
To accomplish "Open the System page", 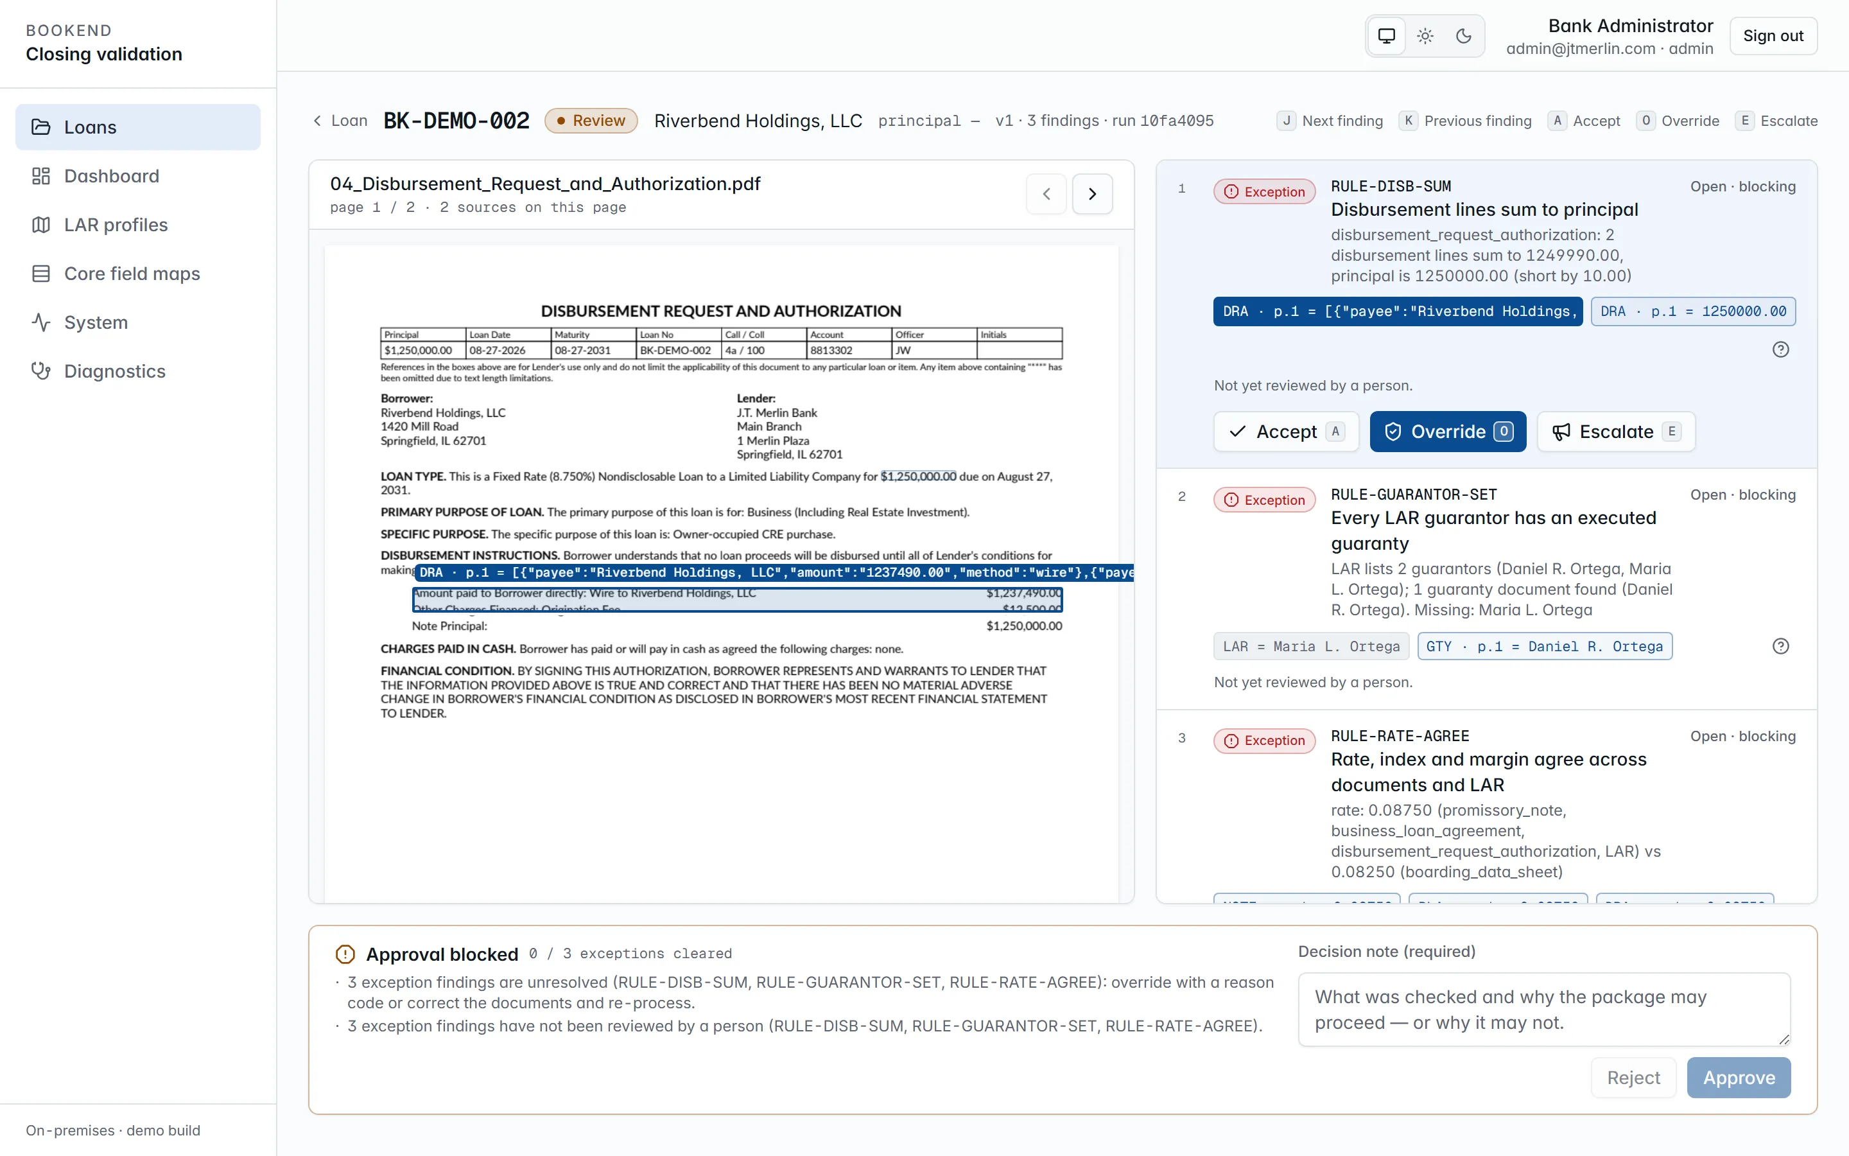I will click(137, 322).
